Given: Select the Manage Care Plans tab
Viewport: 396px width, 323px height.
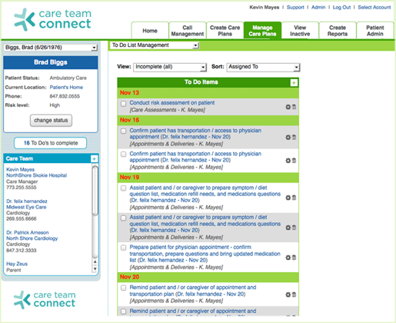Looking at the screenshot, I should pyautogui.click(x=262, y=31).
